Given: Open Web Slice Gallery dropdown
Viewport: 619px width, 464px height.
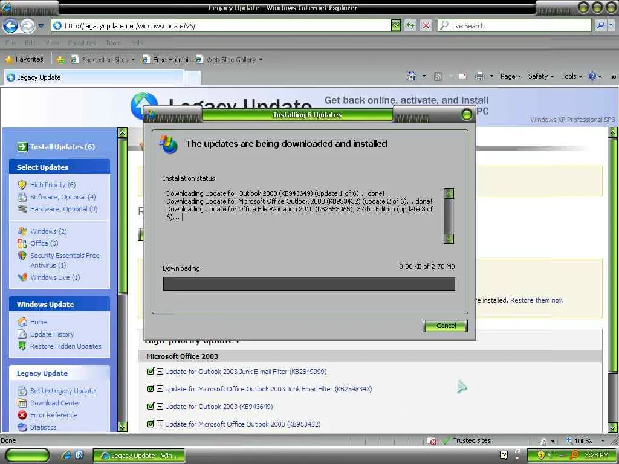Looking at the screenshot, I should point(229,60).
